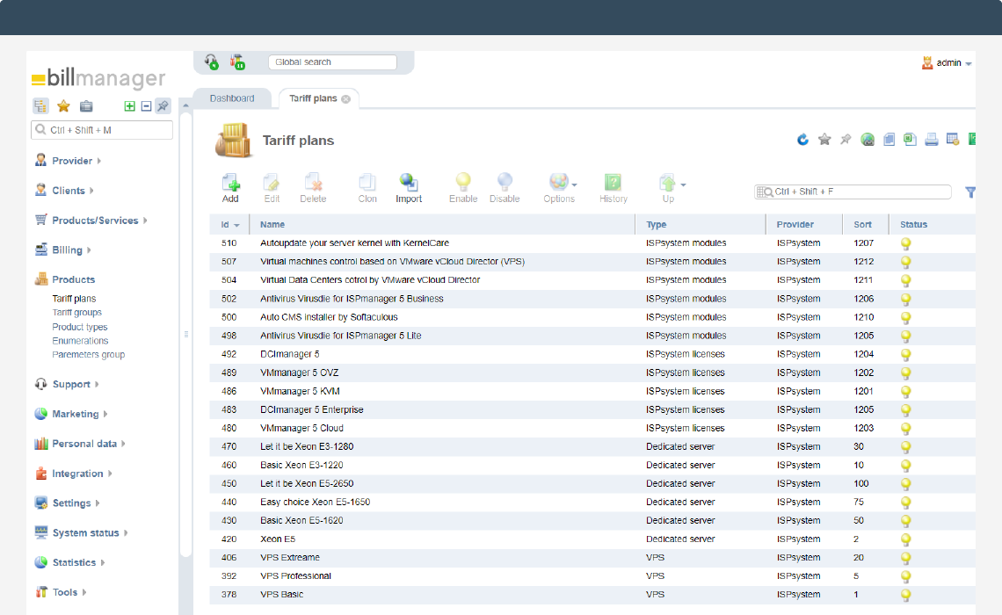Open Tariff plans sidebar link

click(x=74, y=298)
